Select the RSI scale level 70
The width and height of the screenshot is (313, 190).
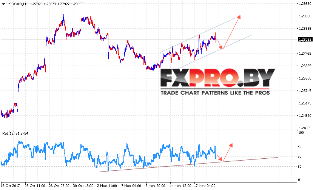click(x=299, y=146)
